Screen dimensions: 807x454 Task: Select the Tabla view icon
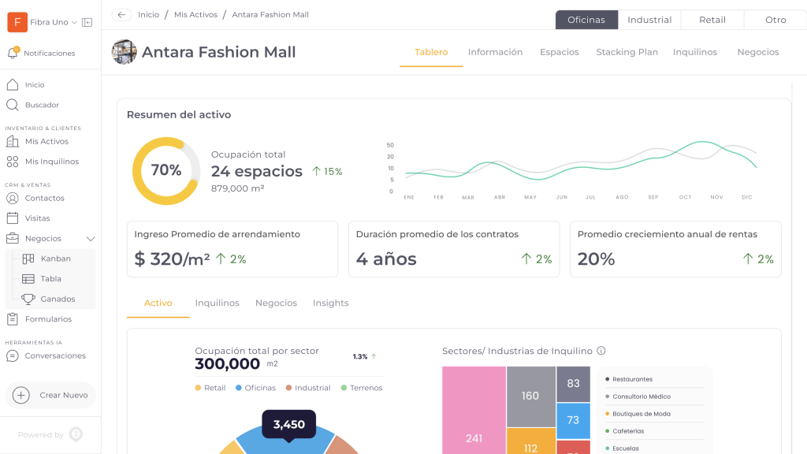(28, 279)
